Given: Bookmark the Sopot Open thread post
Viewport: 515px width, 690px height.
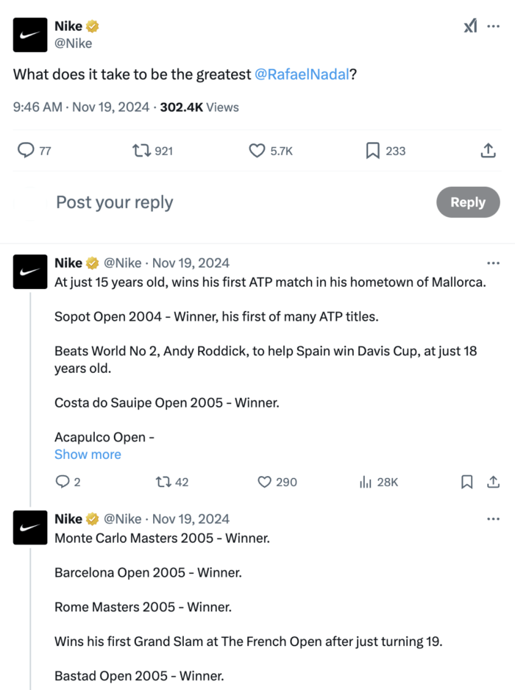Looking at the screenshot, I should tap(466, 482).
